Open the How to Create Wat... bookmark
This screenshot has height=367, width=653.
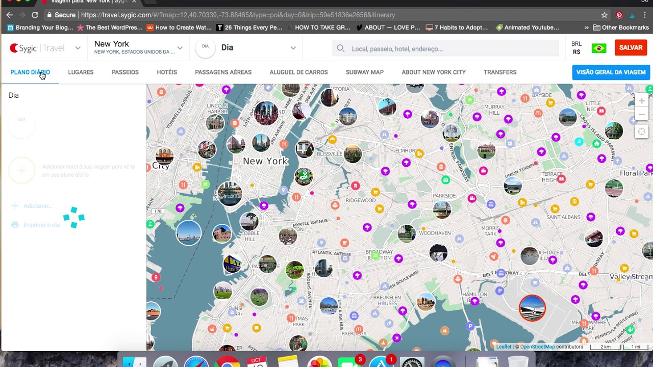pos(179,28)
